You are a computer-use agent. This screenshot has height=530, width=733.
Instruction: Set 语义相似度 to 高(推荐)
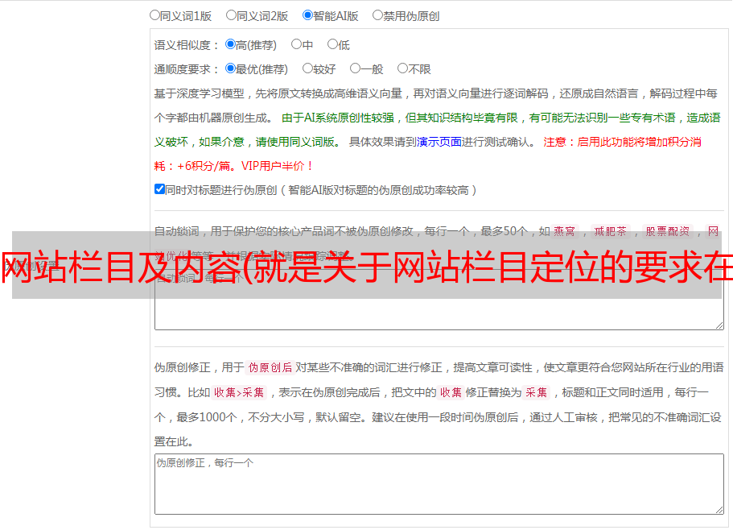(x=230, y=44)
